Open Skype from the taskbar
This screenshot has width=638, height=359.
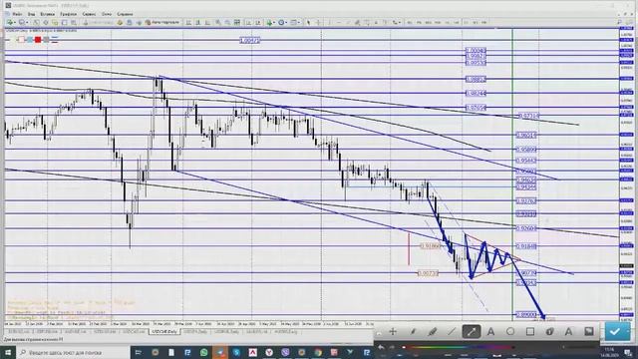click(x=236, y=352)
